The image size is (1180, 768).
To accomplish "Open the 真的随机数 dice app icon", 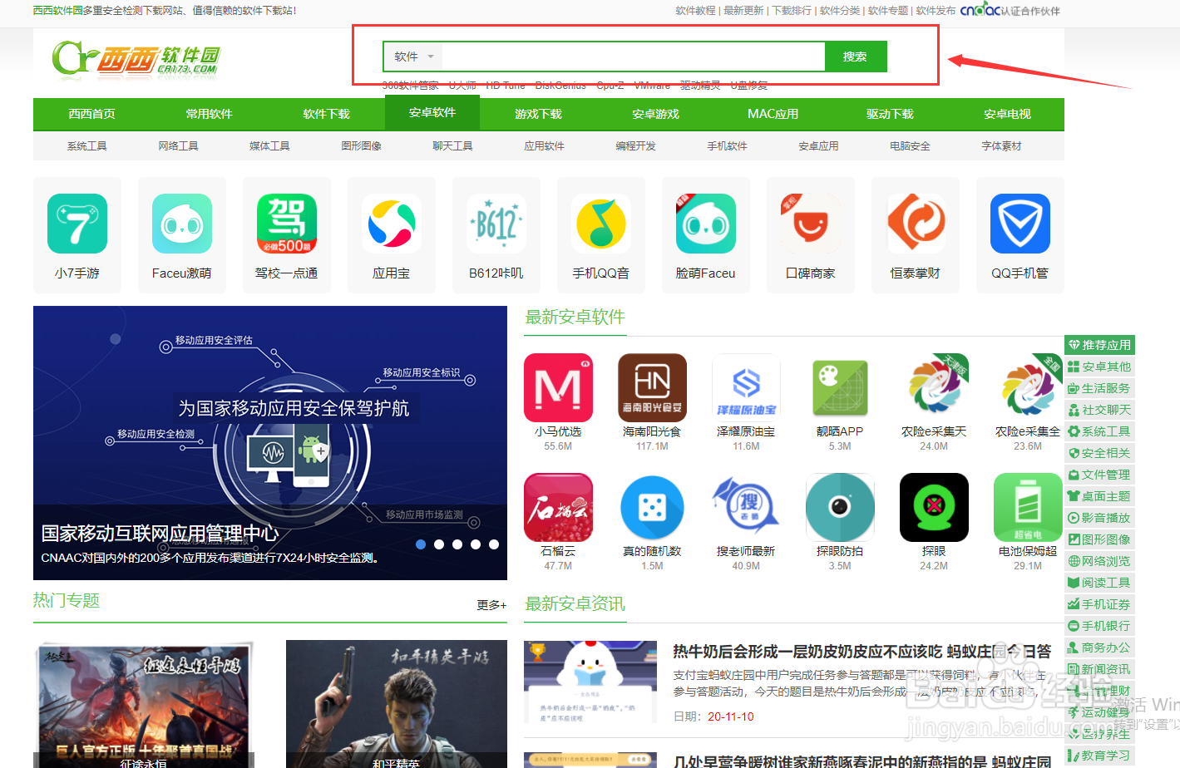I will 652,508.
